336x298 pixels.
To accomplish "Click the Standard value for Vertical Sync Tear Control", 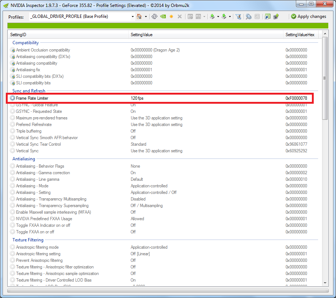I will pos(138,144).
